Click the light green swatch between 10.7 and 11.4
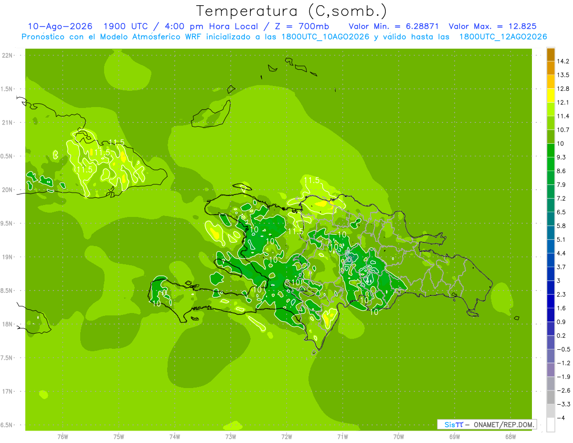Screen dimensions: 573x443 [x=551, y=123]
